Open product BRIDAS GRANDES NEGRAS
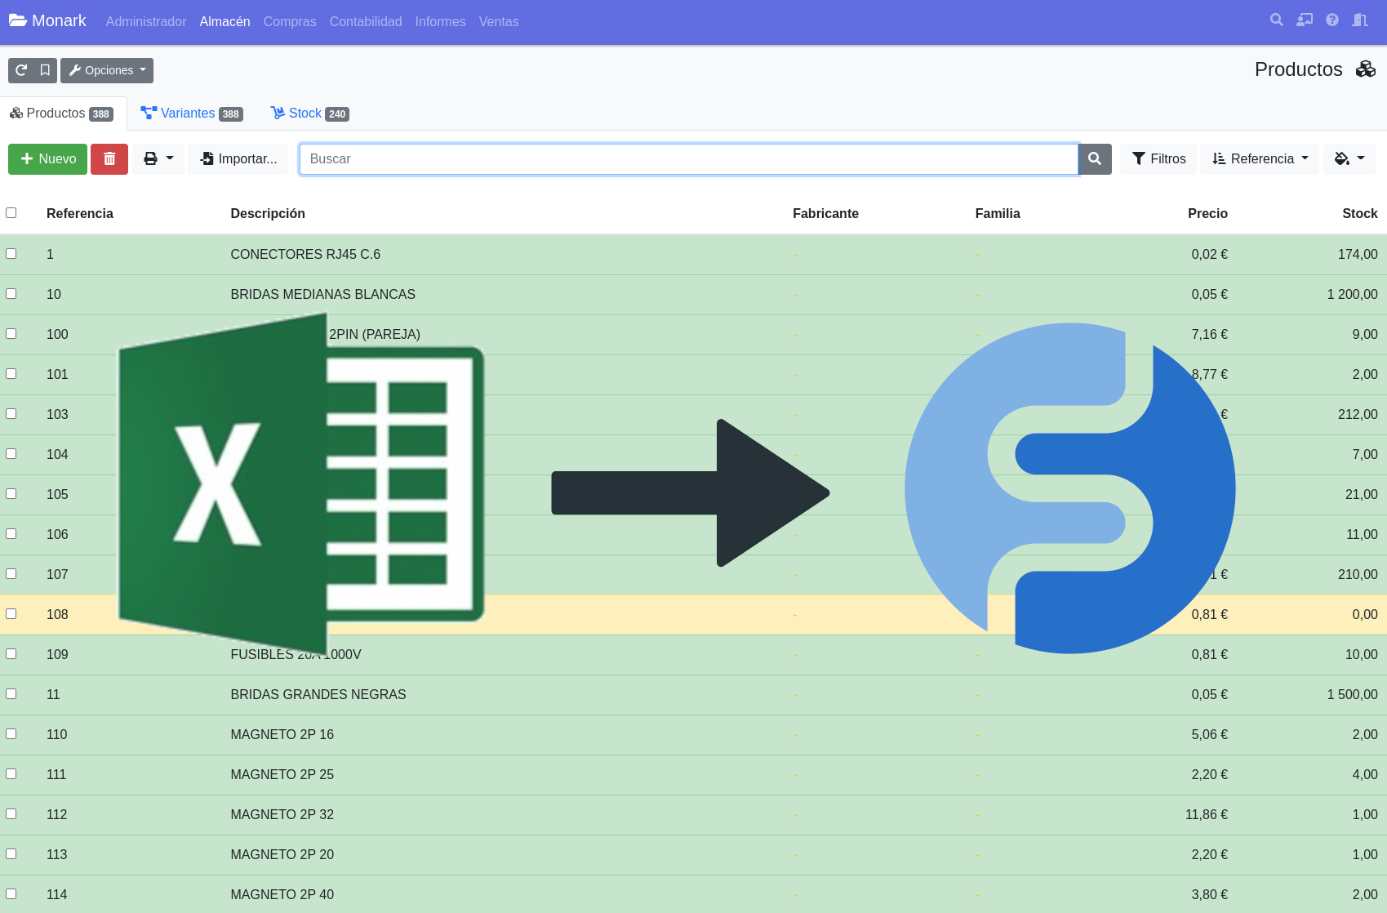The image size is (1387, 913). tap(318, 694)
